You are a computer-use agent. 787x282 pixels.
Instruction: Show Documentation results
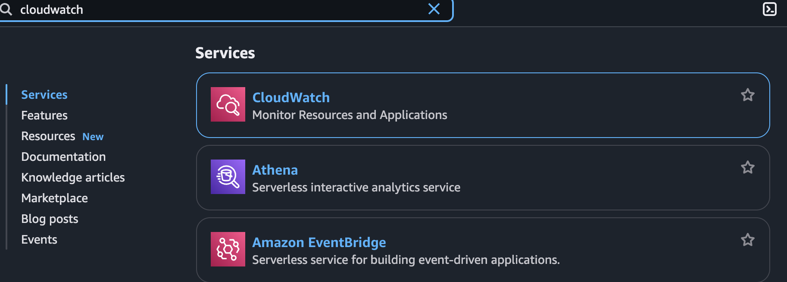pyautogui.click(x=63, y=157)
